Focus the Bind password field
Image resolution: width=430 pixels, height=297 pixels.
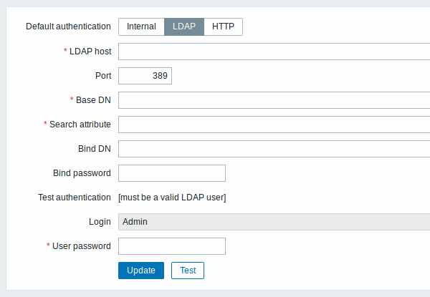[x=172, y=173]
